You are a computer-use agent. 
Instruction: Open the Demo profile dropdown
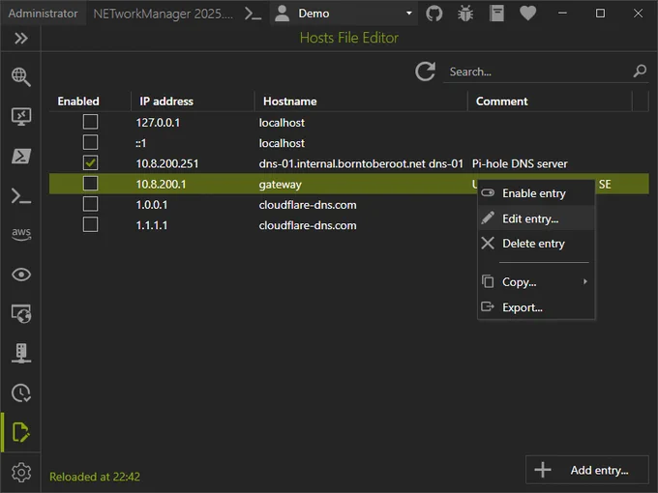pos(344,14)
